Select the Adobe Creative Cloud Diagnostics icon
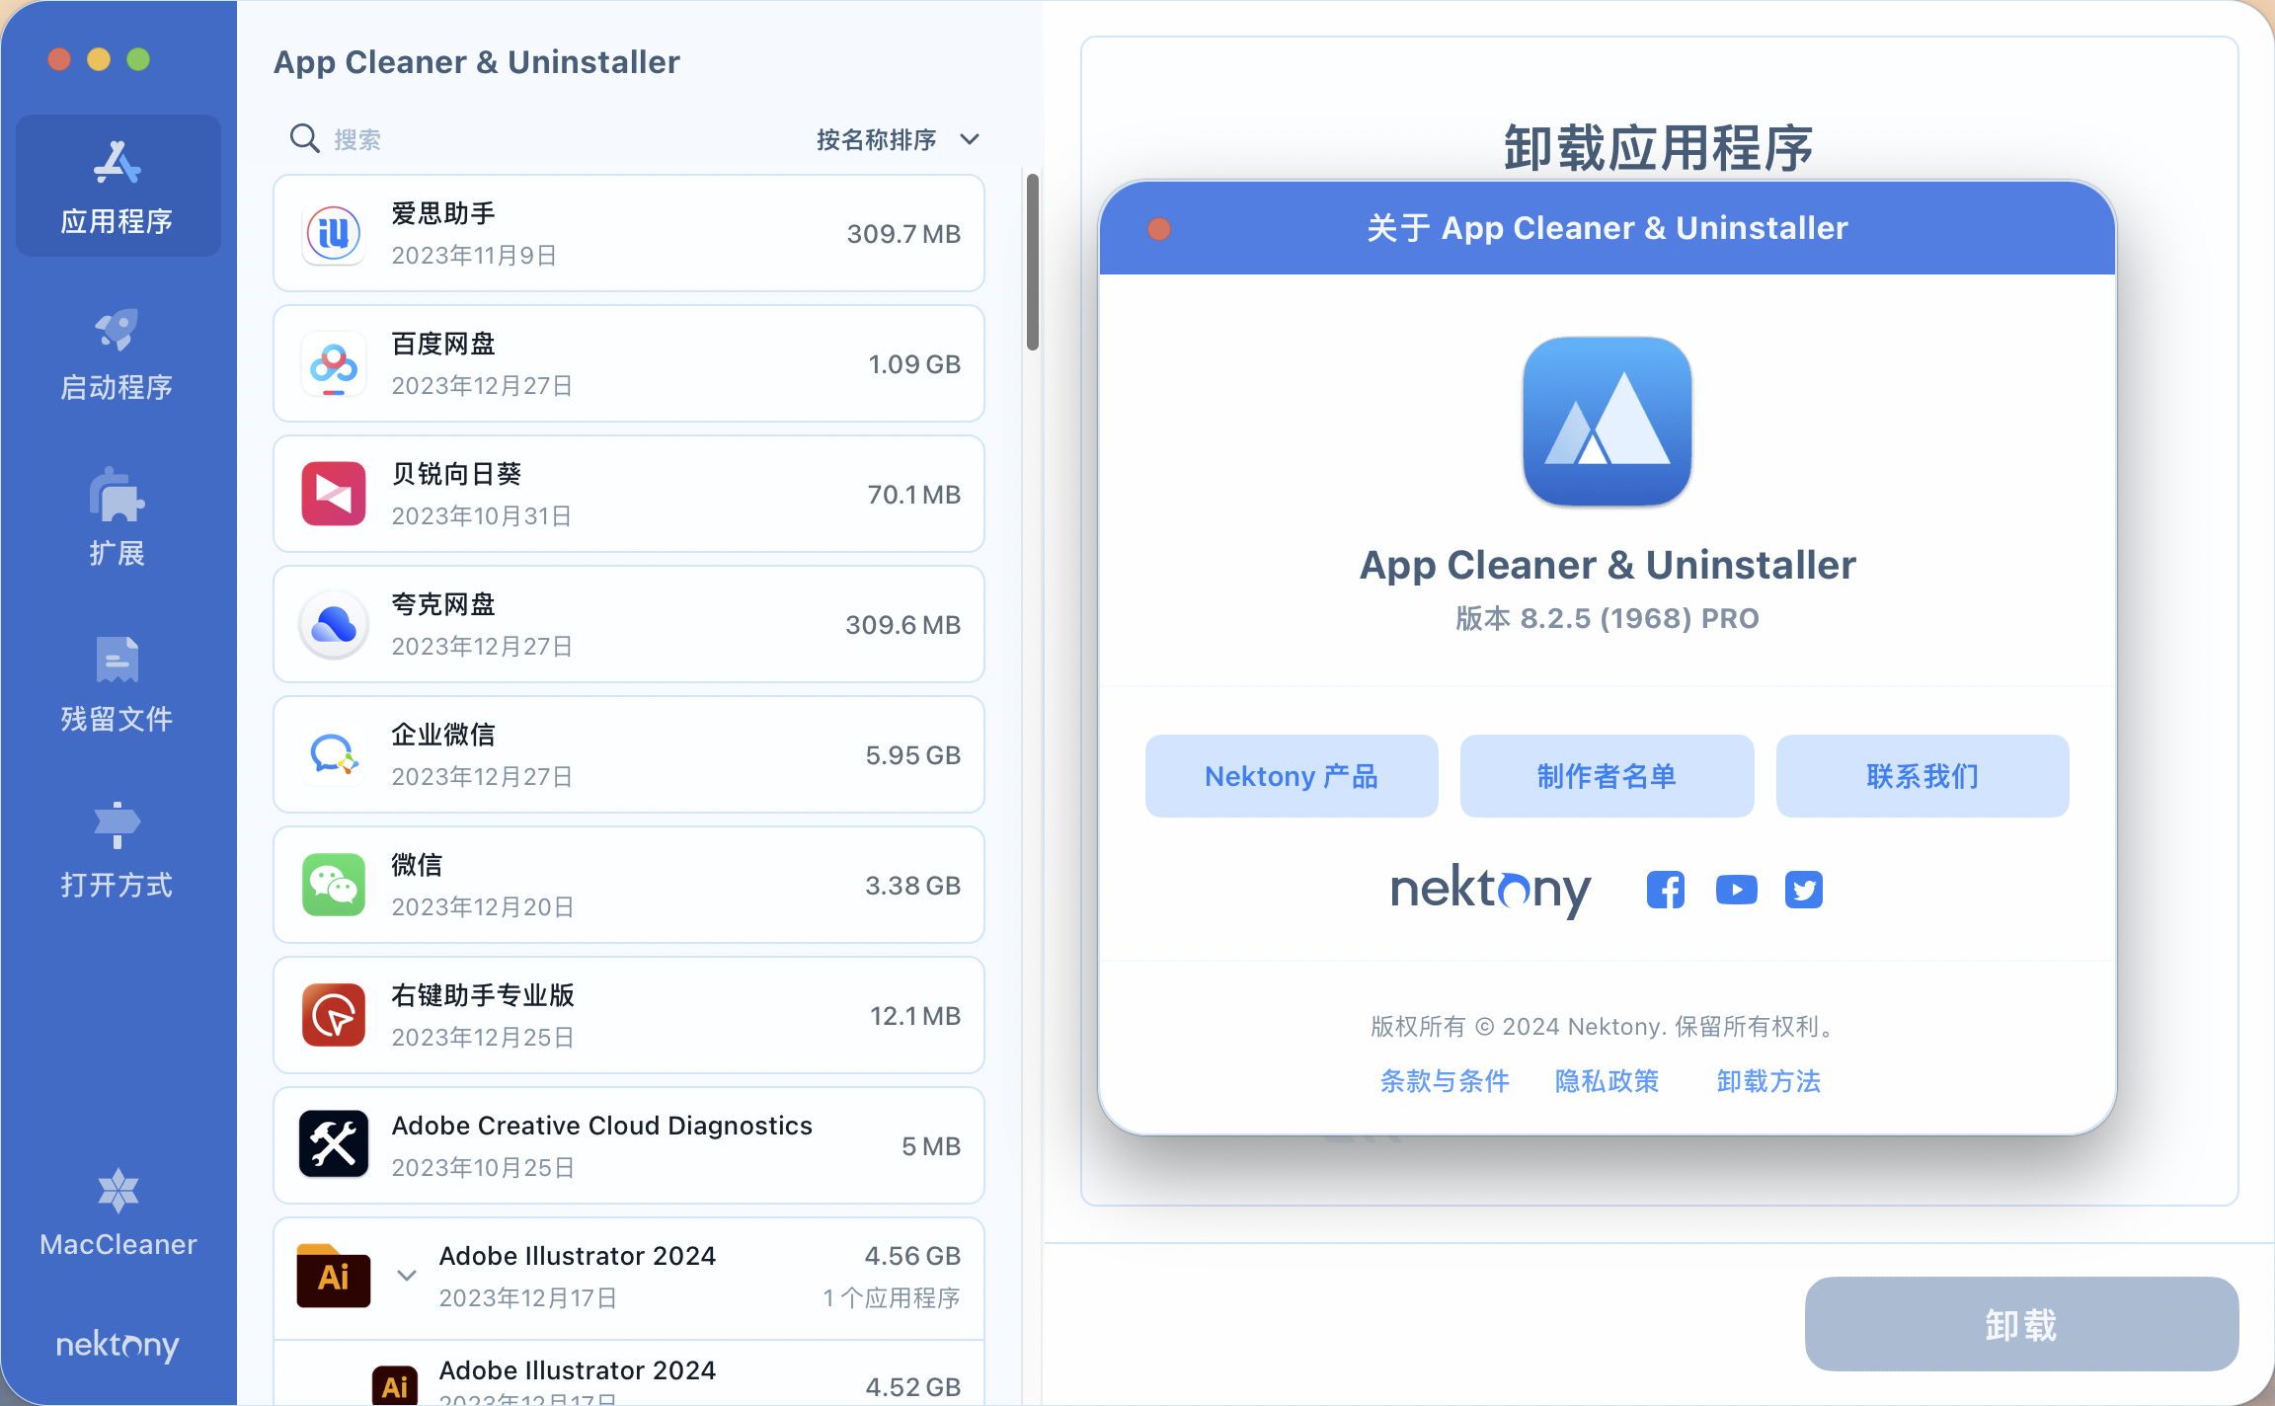 (334, 1145)
